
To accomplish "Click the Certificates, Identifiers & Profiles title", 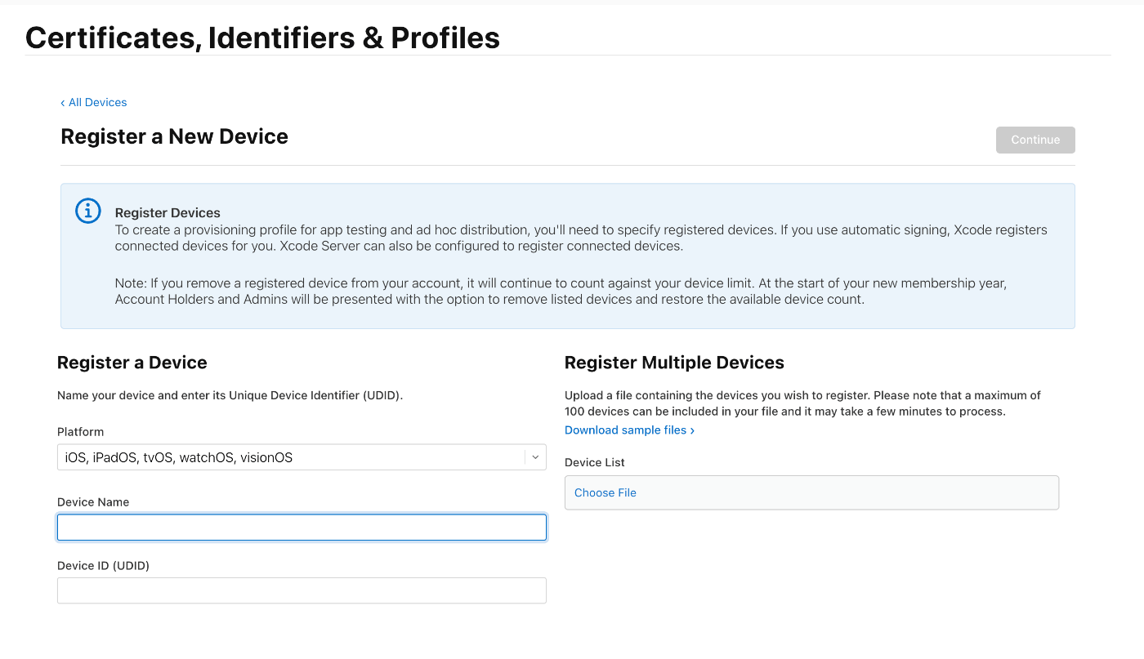I will (x=262, y=38).
